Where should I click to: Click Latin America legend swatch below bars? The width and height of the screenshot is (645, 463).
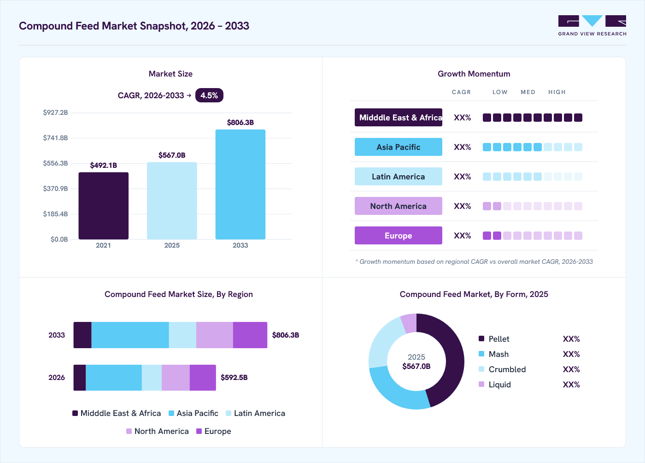pos(229,413)
